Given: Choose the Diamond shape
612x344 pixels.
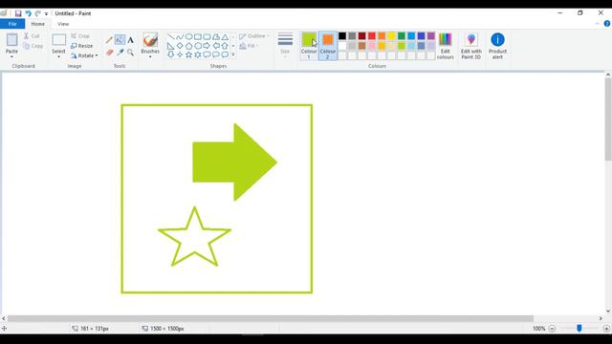Looking at the screenshot, I should (180, 46).
